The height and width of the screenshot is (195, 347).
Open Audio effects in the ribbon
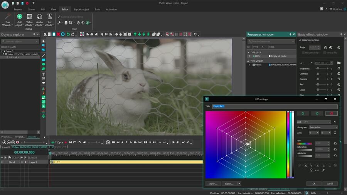coord(39,20)
